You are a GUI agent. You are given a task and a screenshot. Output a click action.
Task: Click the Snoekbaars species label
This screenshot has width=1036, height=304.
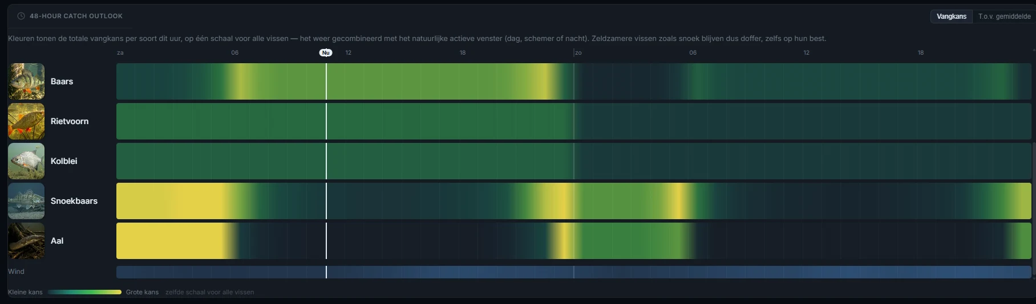click(x=74, y=201)
